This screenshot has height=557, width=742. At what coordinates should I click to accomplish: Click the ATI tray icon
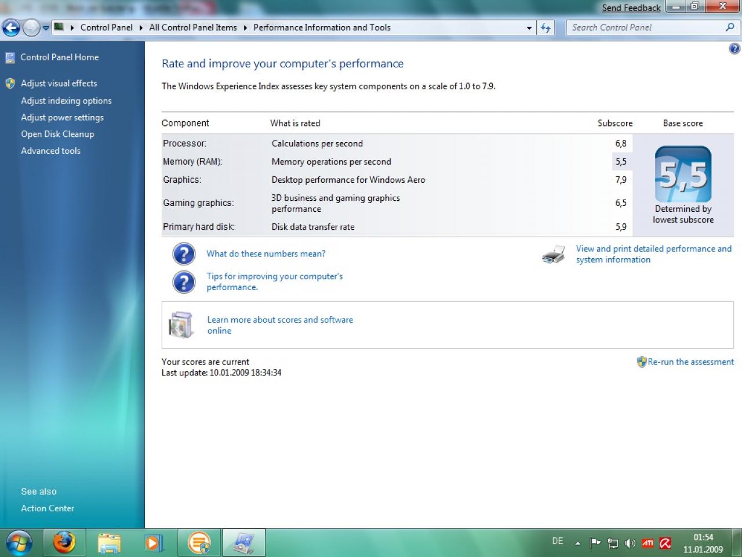(648, 543)
